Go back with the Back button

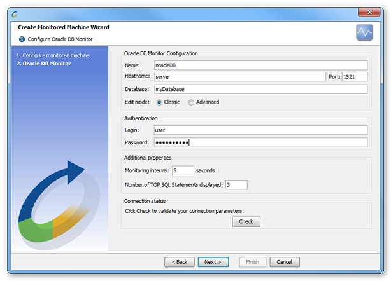pyautogui.click(x=180, y=262)
